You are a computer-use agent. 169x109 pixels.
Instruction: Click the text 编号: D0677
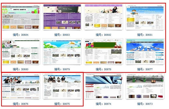point(145,69)
